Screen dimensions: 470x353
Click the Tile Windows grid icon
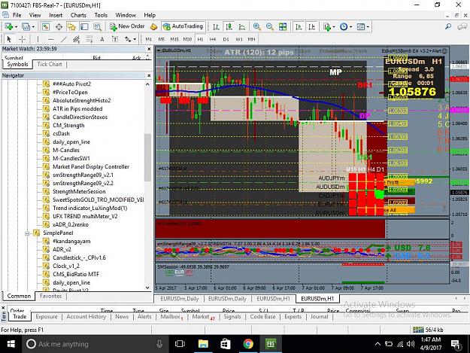coord(283,26)
